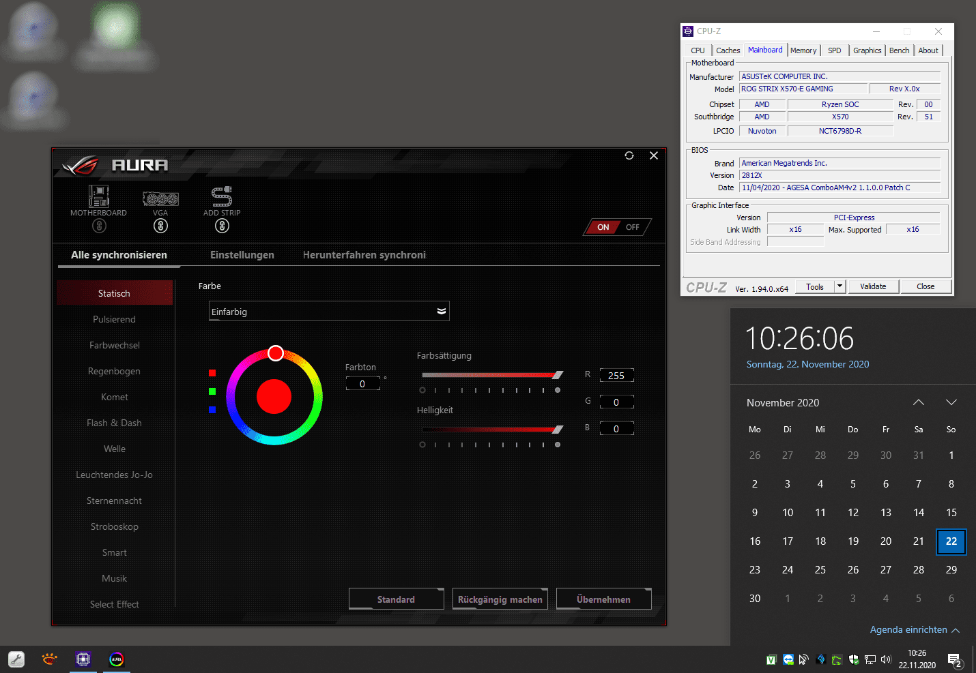The height and width of the screenshot is (673, 976).
Task: Select the Statisch lighting effect
Action: [115, 293]
